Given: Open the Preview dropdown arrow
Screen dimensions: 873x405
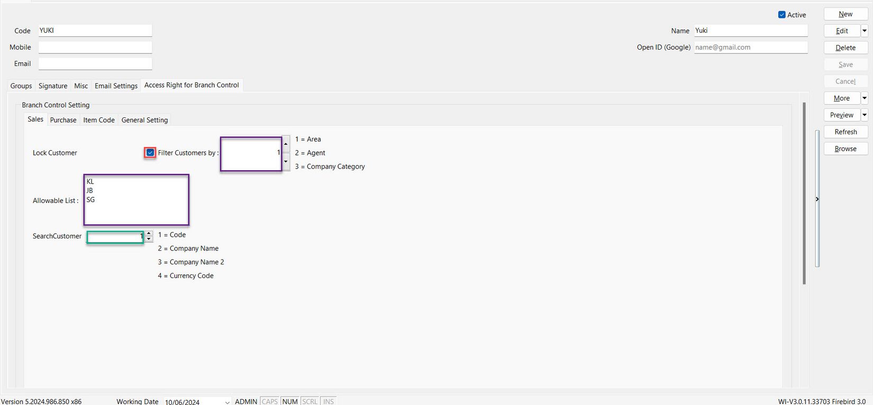Looking at the screenshot, I should (x=865, y=115).
